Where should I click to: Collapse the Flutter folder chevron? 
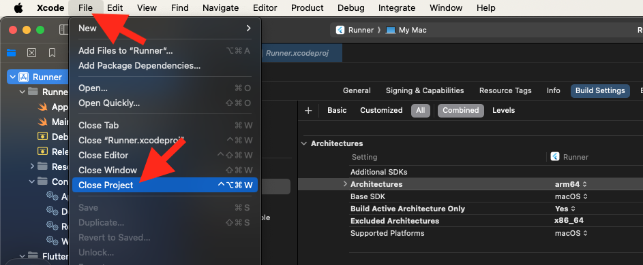(x=23, y=256)
